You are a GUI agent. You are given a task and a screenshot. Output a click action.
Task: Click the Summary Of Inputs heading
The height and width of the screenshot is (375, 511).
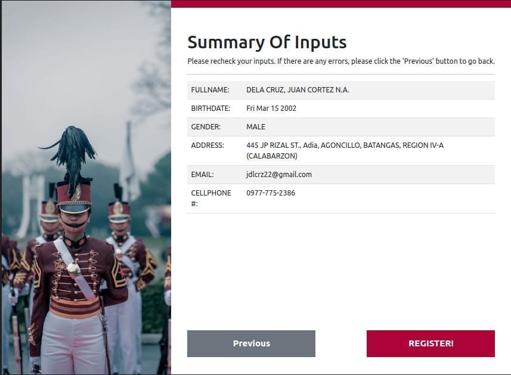[x=267, y=42]
